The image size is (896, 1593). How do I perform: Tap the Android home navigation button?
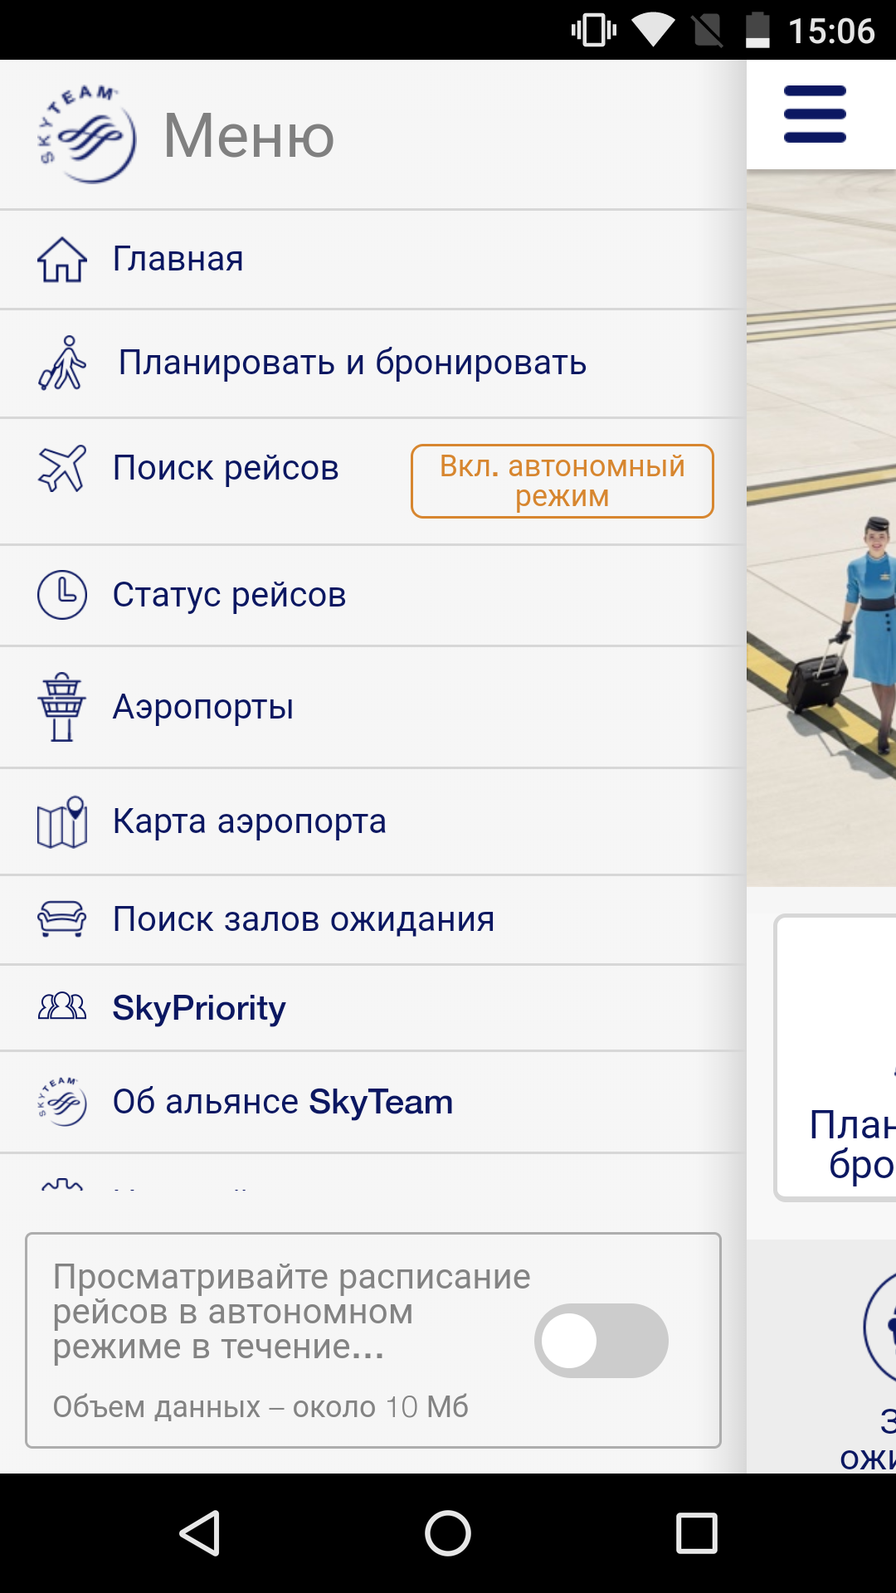(x=448, y=1532)
